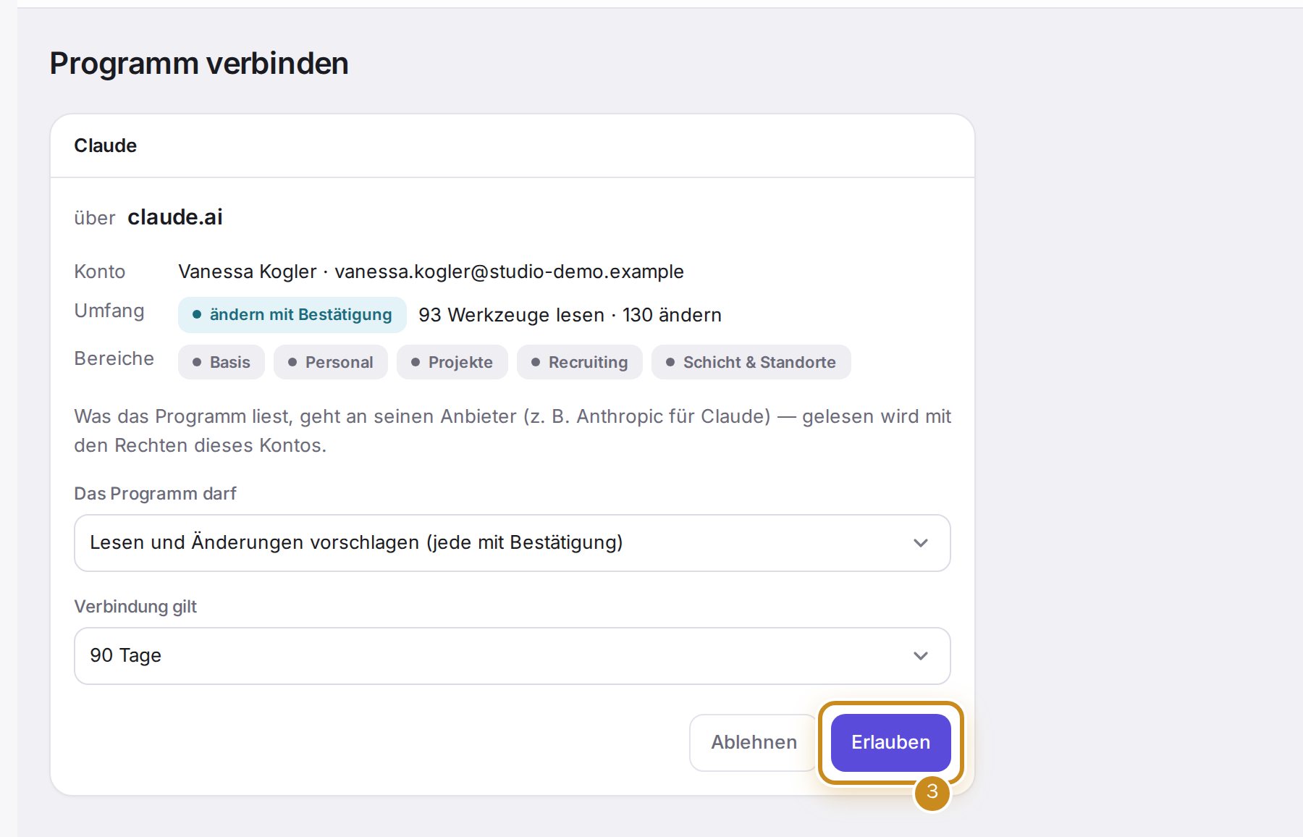
Task: Select the Recruiting area tag
Action: pos(580,362)
